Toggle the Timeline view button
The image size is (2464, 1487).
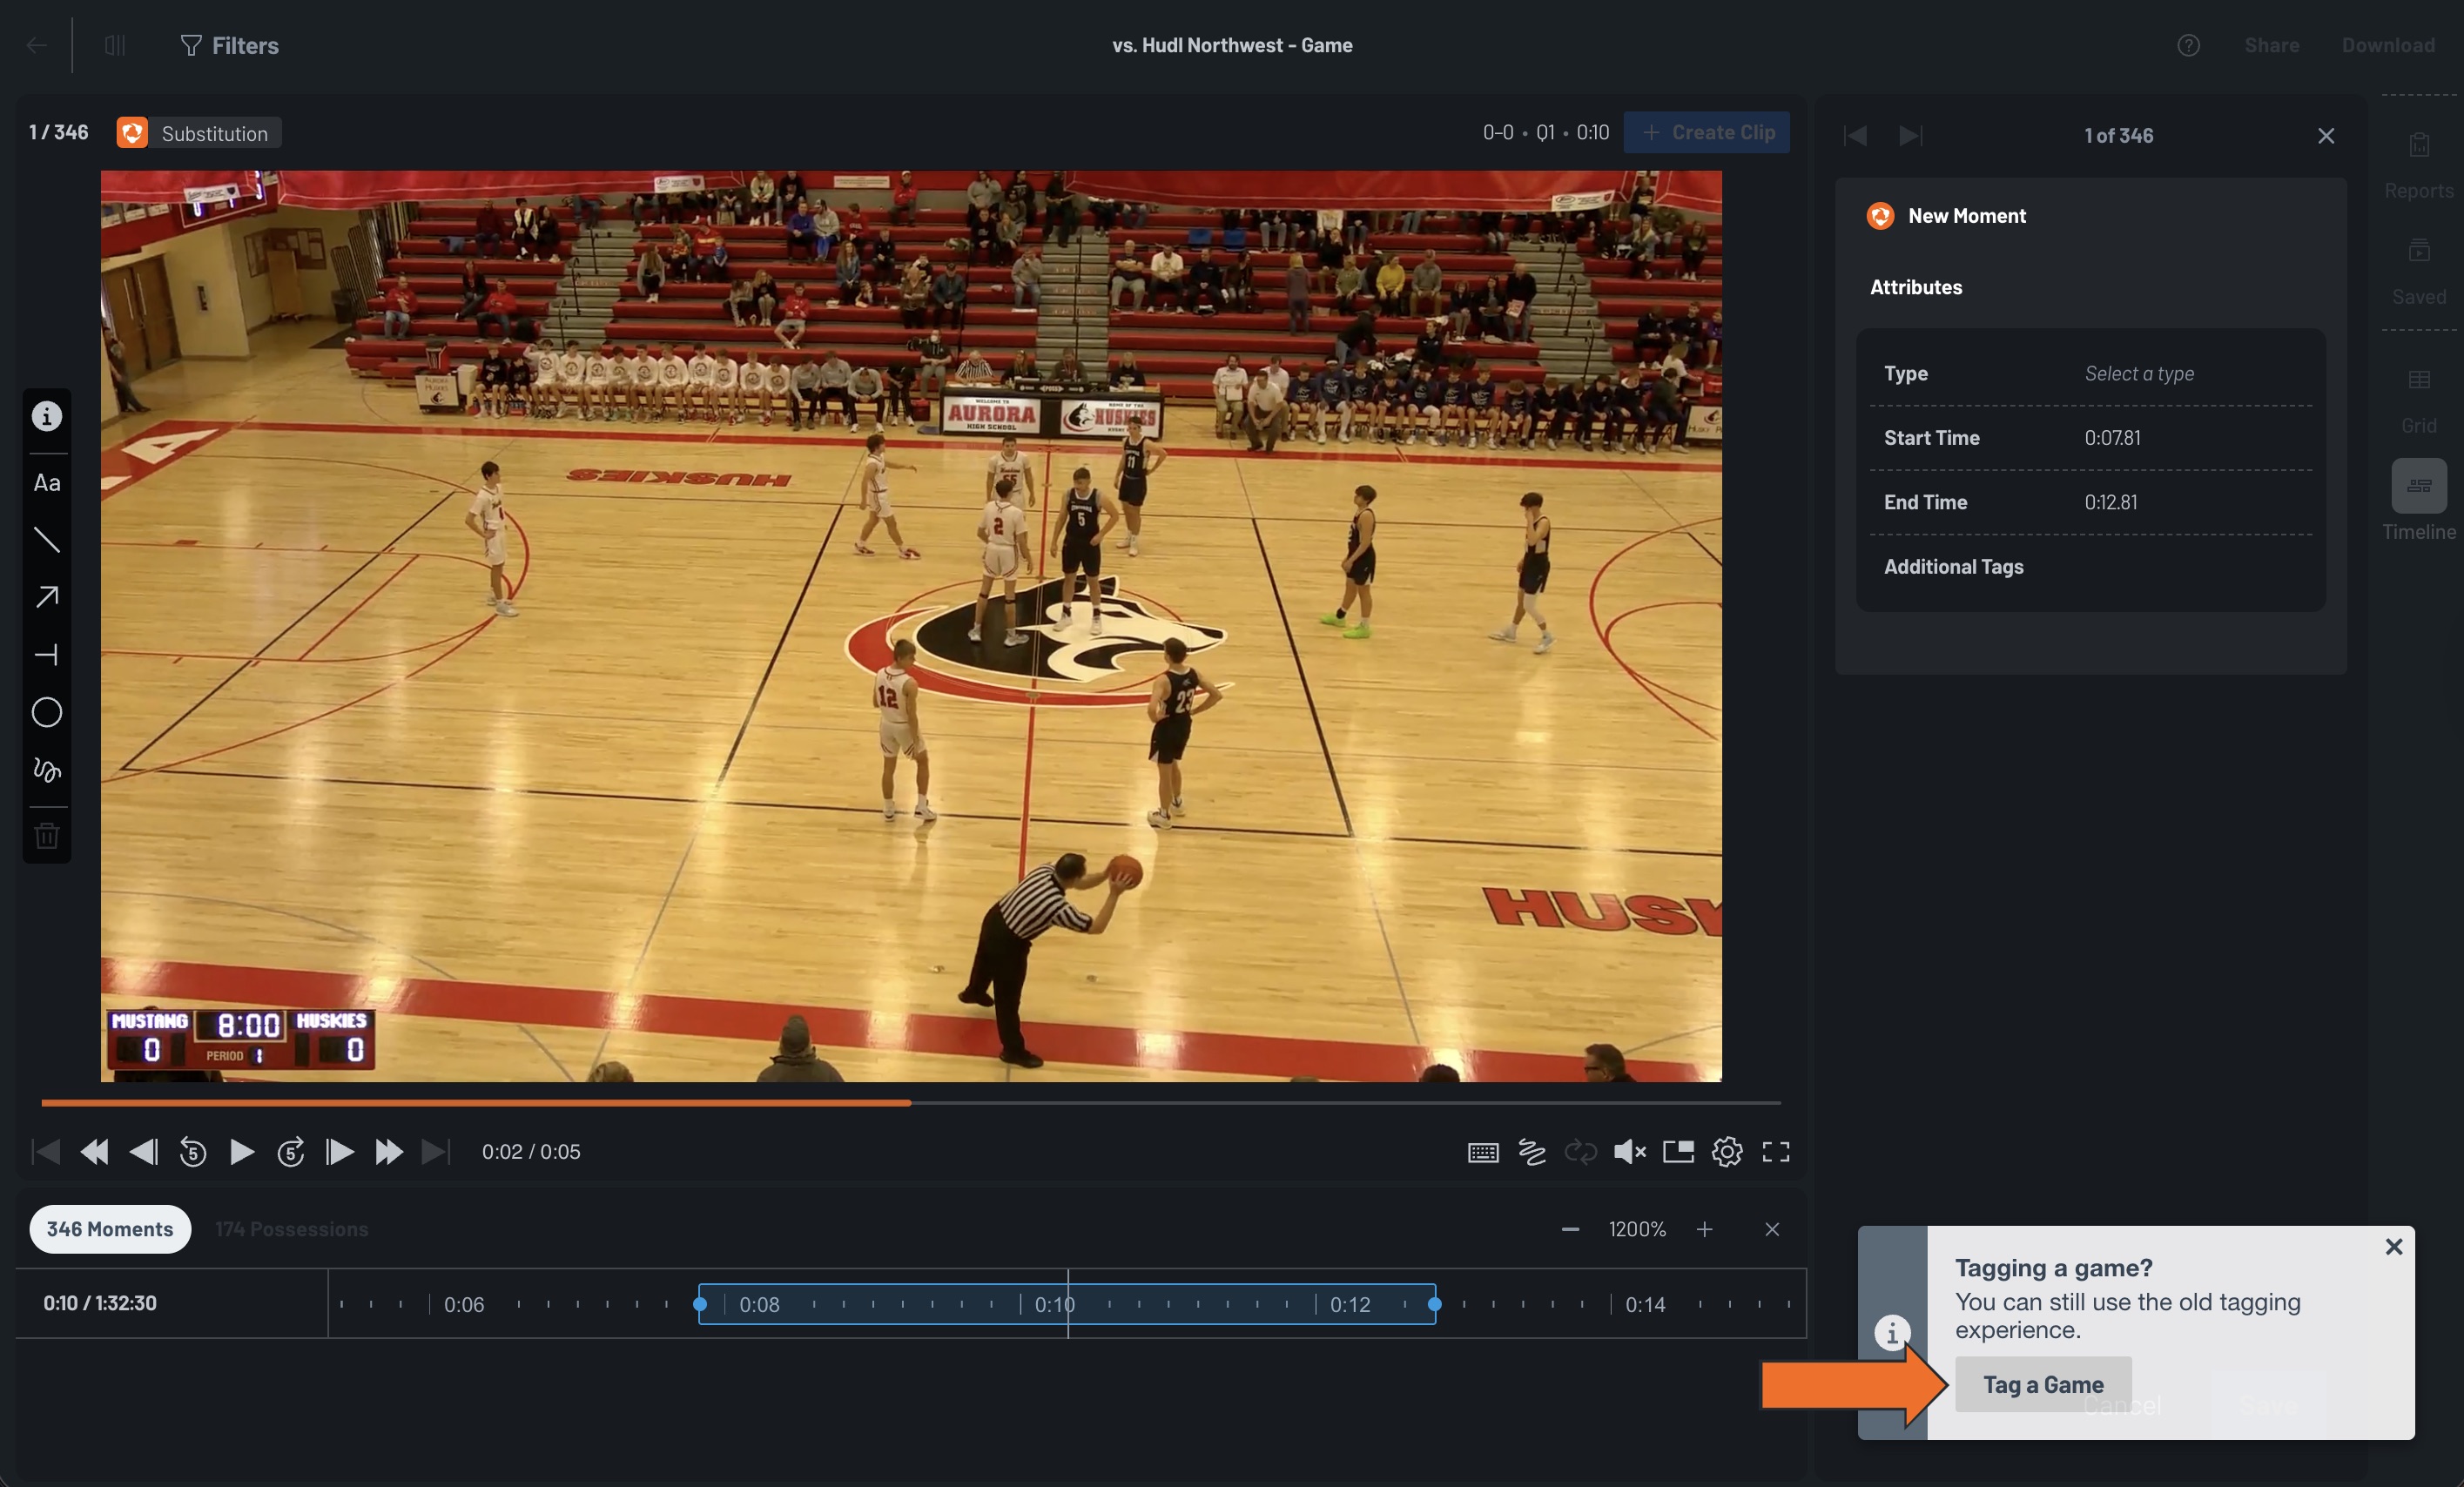[2419, 486]
